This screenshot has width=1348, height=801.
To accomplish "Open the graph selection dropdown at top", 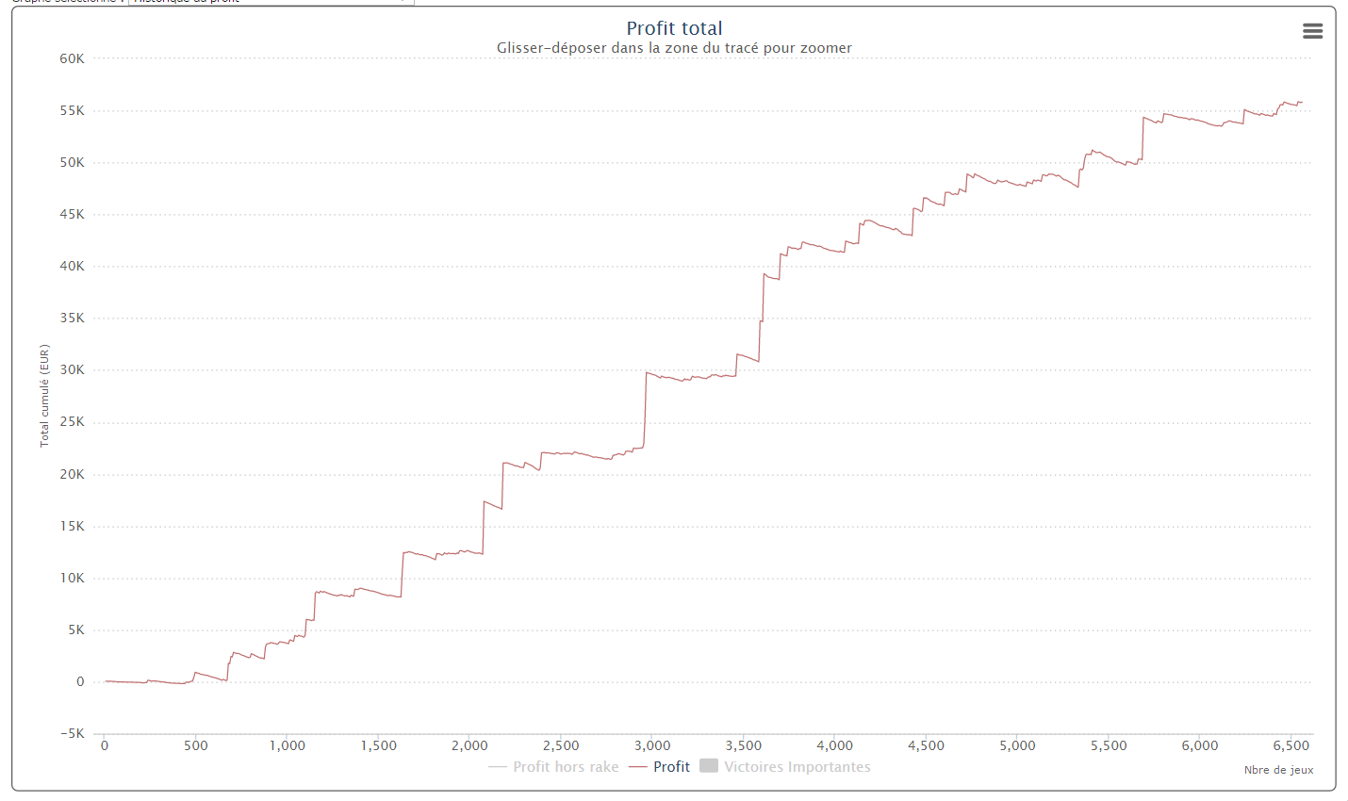I will click(271, 2).
